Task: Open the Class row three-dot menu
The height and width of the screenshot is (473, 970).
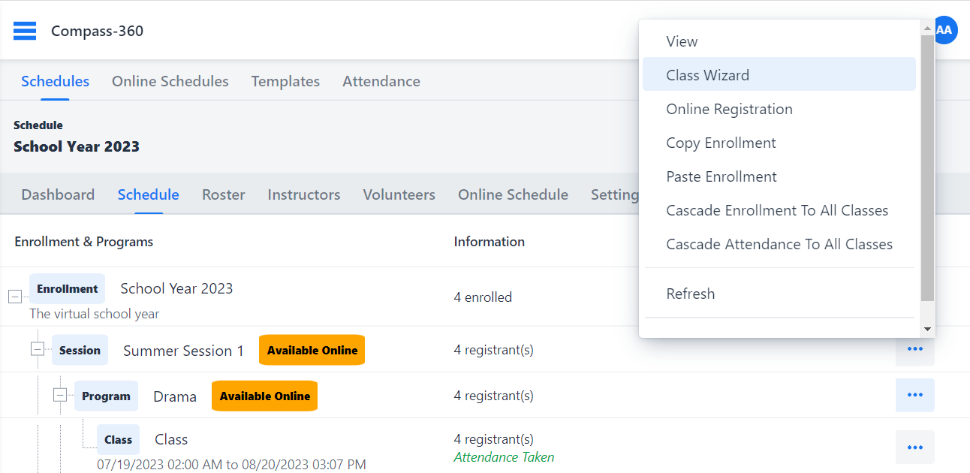Action: (x=914, y=447)
